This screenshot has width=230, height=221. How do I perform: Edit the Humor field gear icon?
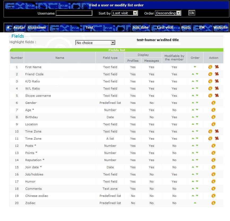click(x=214, y=182)
